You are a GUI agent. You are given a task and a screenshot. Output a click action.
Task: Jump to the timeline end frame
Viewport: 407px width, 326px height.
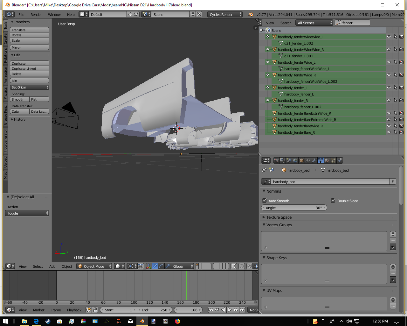242,310
